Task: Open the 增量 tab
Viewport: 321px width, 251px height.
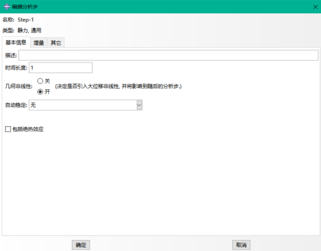Action: 39,43
